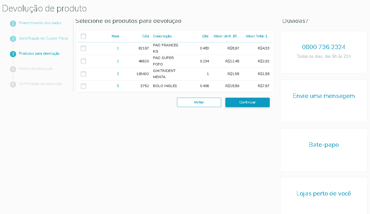Click code 3752 cell
This screenshot has width=370, height=214.
coord(145,86)
